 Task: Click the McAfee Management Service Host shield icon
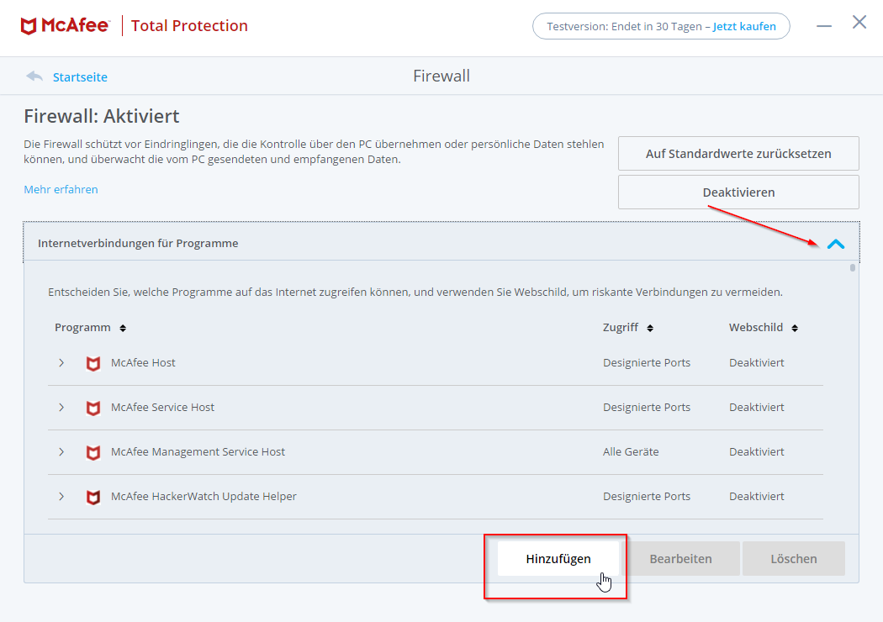(x=93, y=452)
